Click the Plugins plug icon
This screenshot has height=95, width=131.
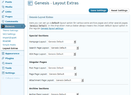point(3,58)
